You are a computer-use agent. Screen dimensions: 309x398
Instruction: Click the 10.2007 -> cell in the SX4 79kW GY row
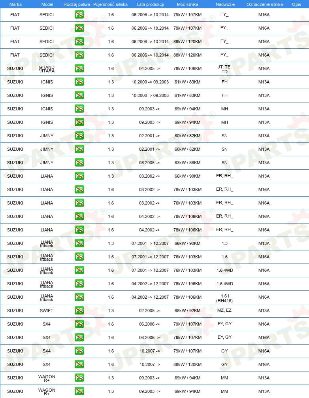pyautogui.click(x=149, y=351)
